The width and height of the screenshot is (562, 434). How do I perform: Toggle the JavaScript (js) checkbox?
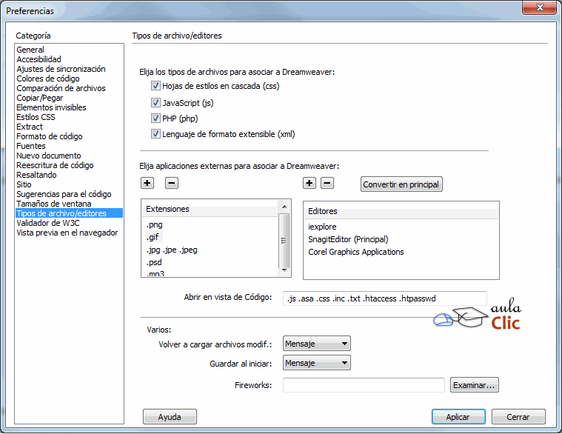[x=155, y=102]
